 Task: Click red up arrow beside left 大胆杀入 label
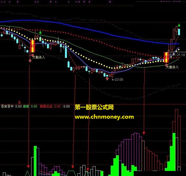pos(33,55)
